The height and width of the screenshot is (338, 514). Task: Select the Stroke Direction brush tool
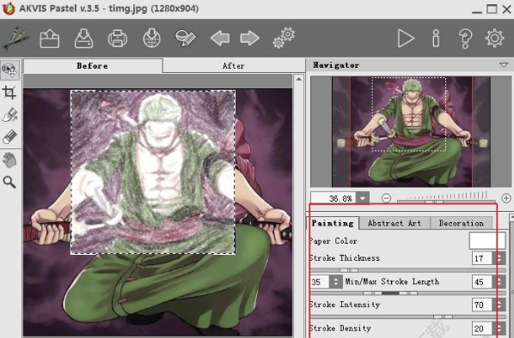tap(9, 115)
